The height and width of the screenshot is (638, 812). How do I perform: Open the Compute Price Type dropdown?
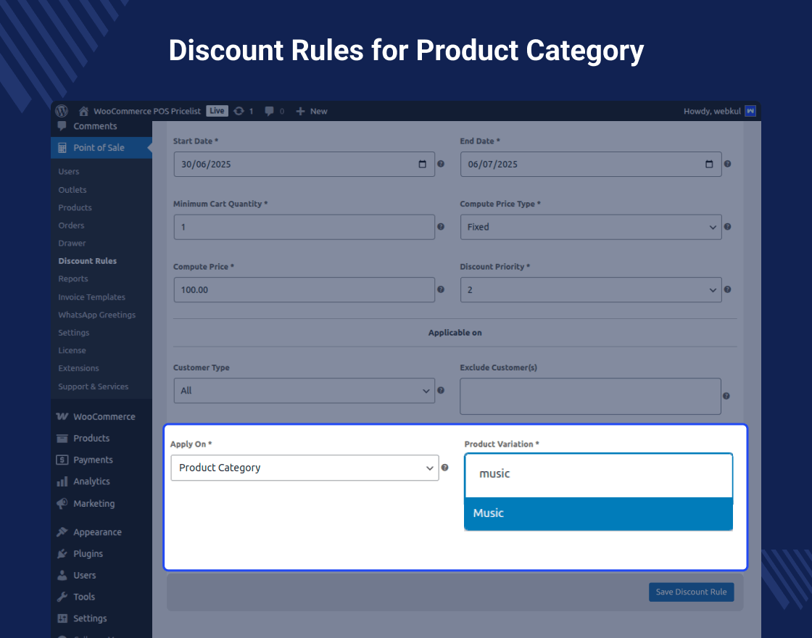tap(590, 227)
